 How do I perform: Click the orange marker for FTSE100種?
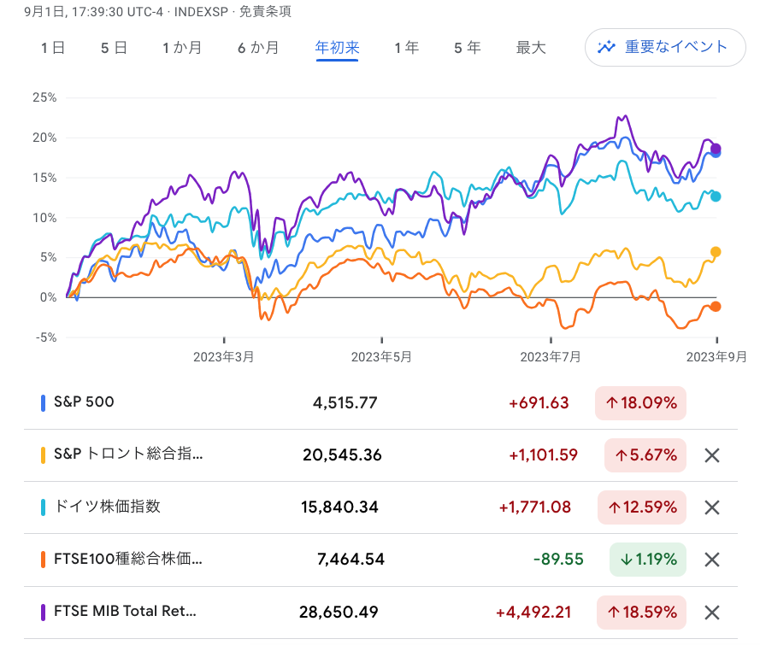point(43,560)
